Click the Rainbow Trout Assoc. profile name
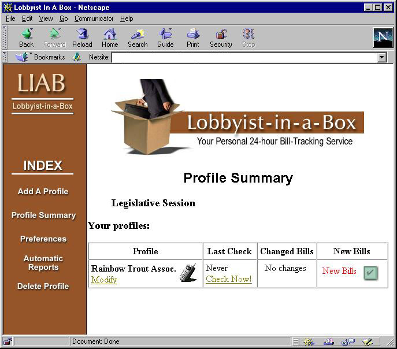This screenshot has height=349, width=397. pyautogui.click(x=133, y=269)
